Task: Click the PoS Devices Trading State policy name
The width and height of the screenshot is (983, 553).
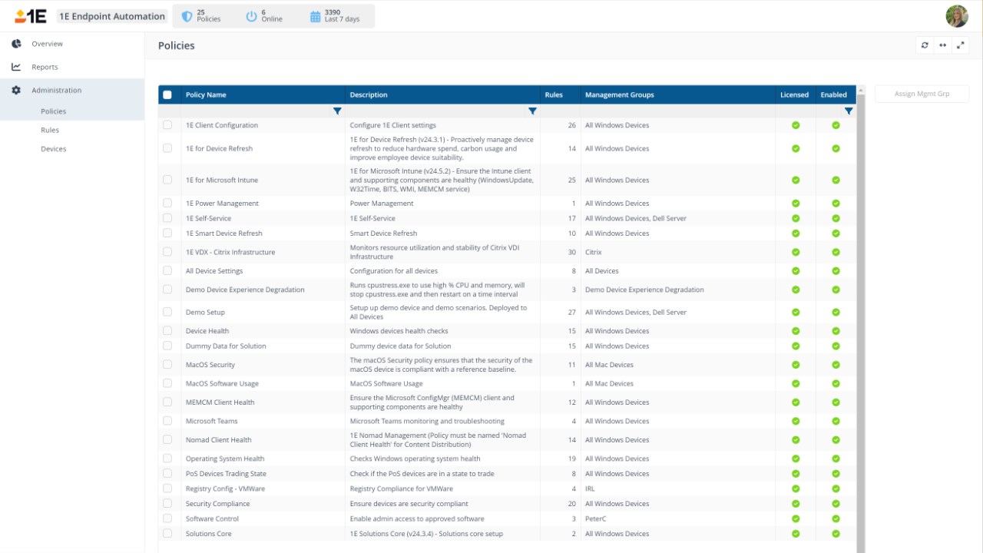Action: point(226,474)
